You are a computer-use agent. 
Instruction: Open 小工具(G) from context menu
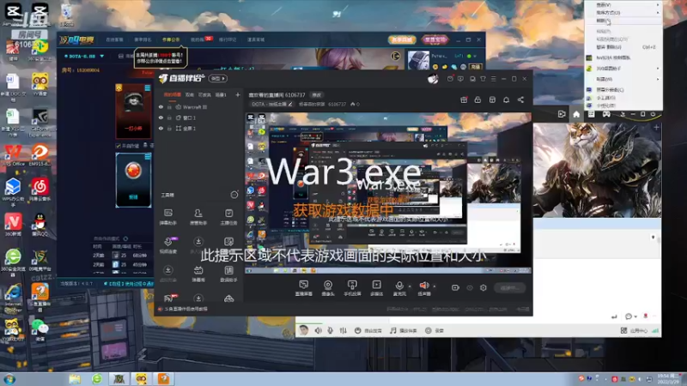coord(624,98)
